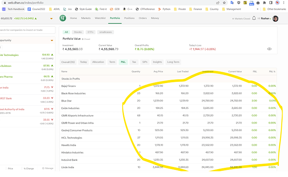The image size is (288, 177).
Task: Click the shield extension icon
Action: (x=239, y=3)
